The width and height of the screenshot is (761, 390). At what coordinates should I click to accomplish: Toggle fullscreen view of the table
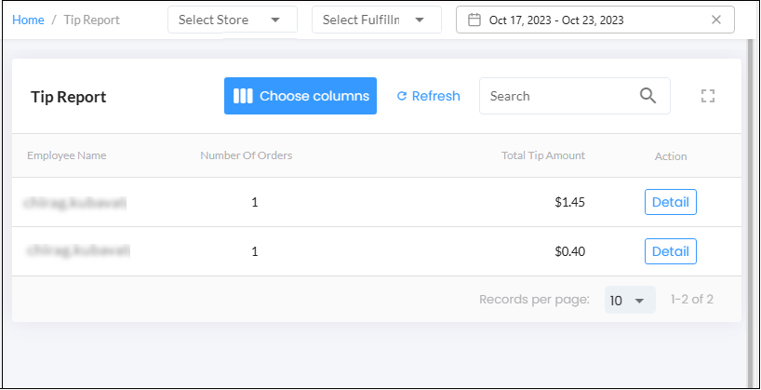pyautogui.click(x=708, y=96)
